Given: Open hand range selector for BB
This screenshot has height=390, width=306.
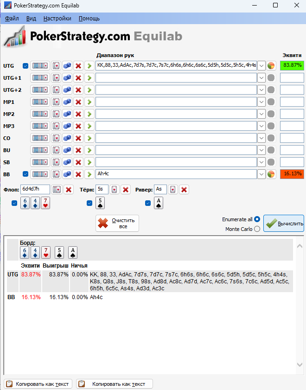Looking at the screenshot, I should [40, 174].
